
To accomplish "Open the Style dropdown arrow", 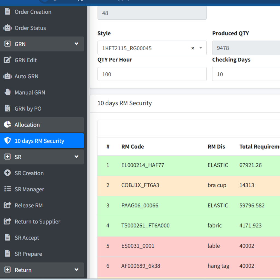I will pyautogui.click(x=201, y=48).
